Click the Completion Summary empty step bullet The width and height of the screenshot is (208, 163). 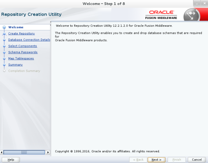tap(4, 71)
